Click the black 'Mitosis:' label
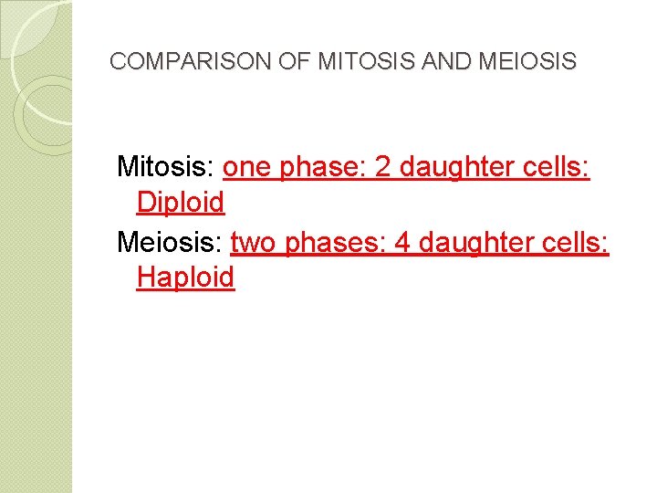 click(165, 168)
